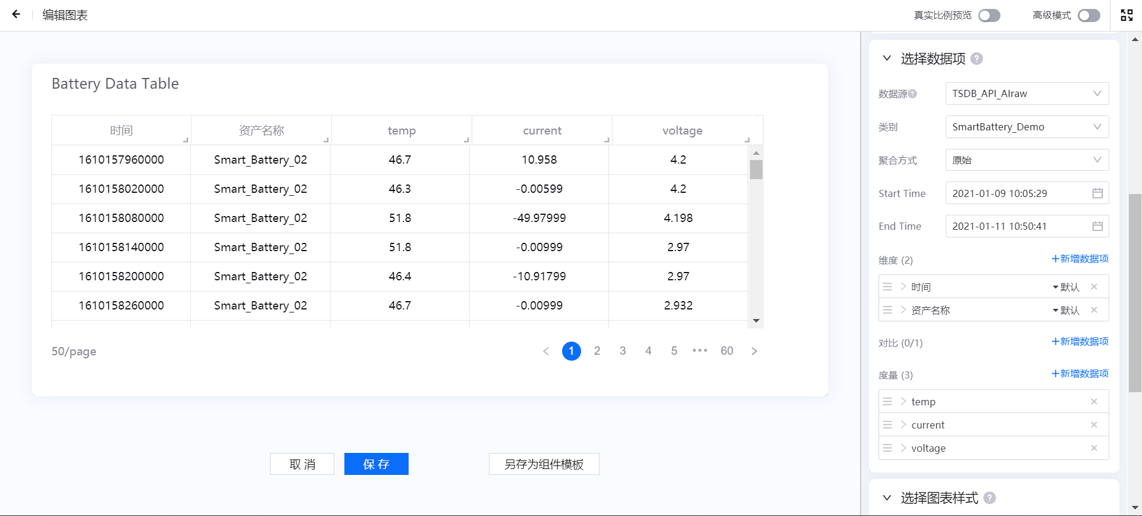Click the table scroll down arrow
1142x516 pixels.
[756, 321]
